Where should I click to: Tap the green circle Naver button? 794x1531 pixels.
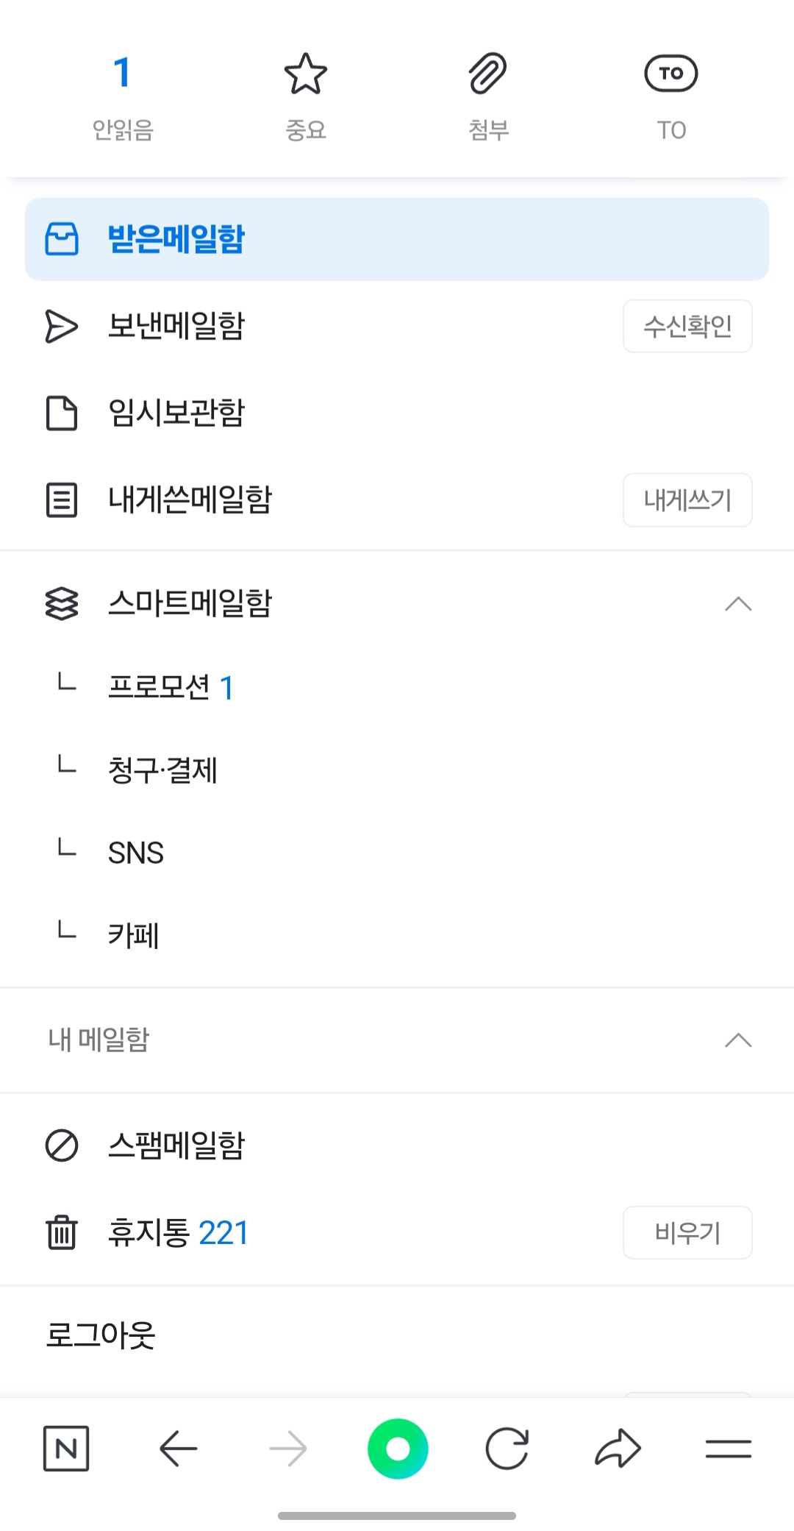tap(398, 1449)
